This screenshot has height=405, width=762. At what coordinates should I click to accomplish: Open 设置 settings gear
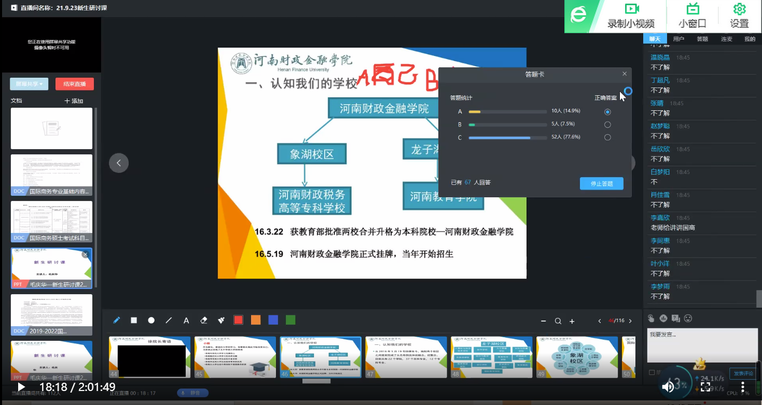coord(739,16)
